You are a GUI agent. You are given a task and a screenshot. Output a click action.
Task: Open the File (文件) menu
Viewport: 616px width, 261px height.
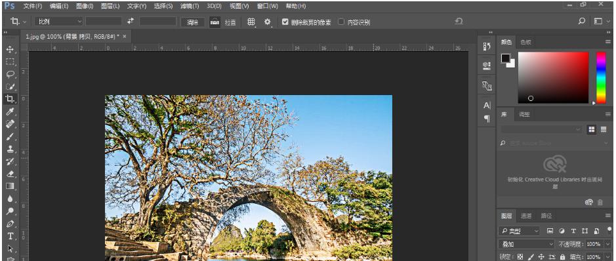[x=33, y=7]
